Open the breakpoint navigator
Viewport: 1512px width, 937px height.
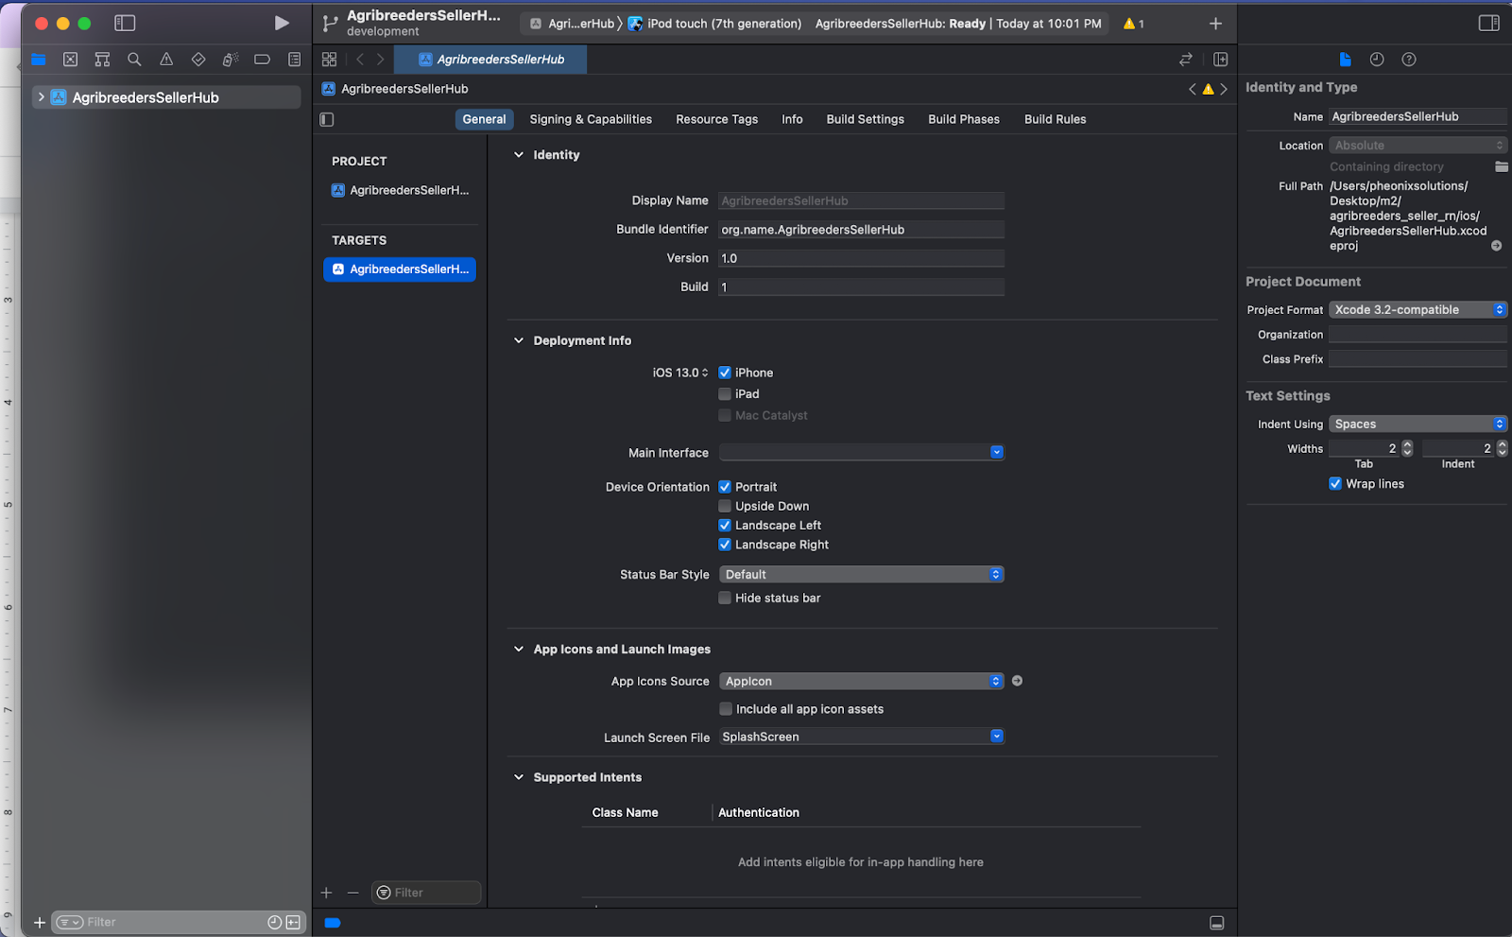tap(263, 60)
